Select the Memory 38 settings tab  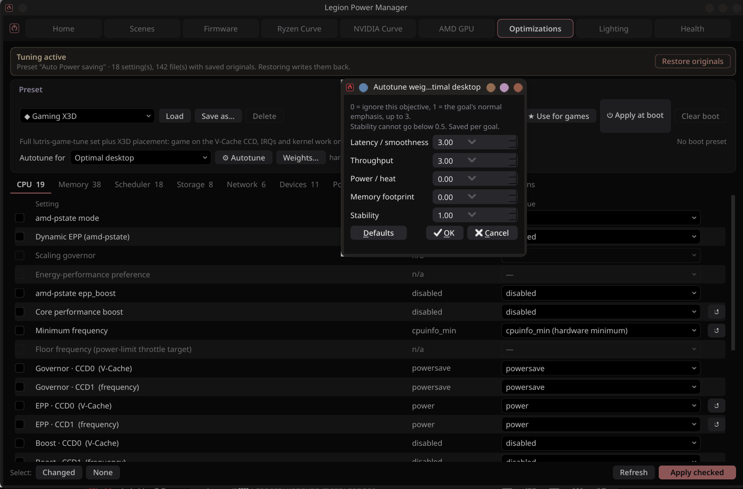coord(79,185)
